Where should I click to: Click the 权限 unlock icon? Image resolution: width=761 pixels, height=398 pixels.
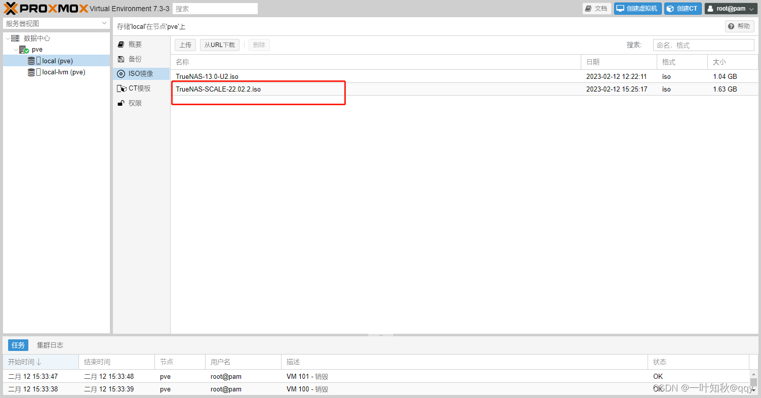[x=121, y=103]
